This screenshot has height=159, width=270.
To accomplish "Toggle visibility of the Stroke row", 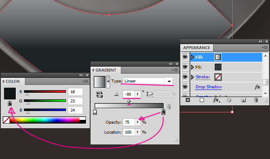I will point(185,77).
